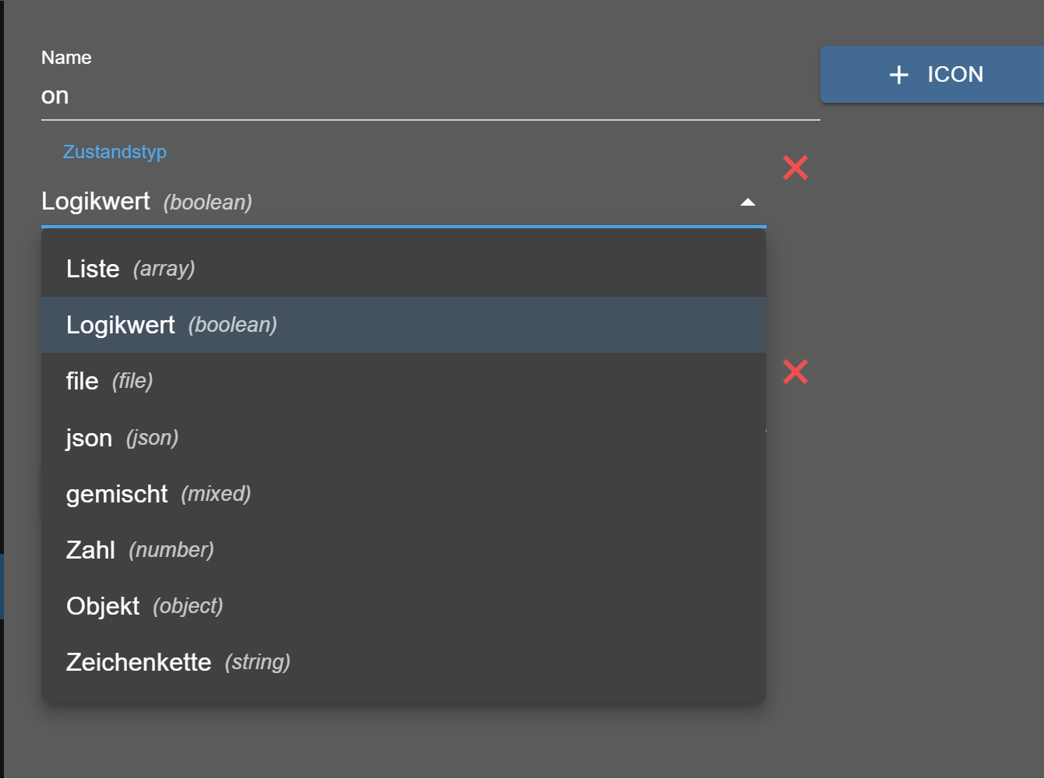
Task: Click the italic (string) hint in the list
Action: coord(258,662)
